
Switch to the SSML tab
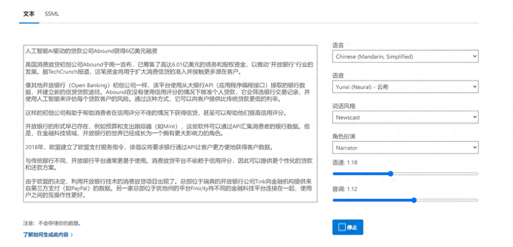pos(51,14)
